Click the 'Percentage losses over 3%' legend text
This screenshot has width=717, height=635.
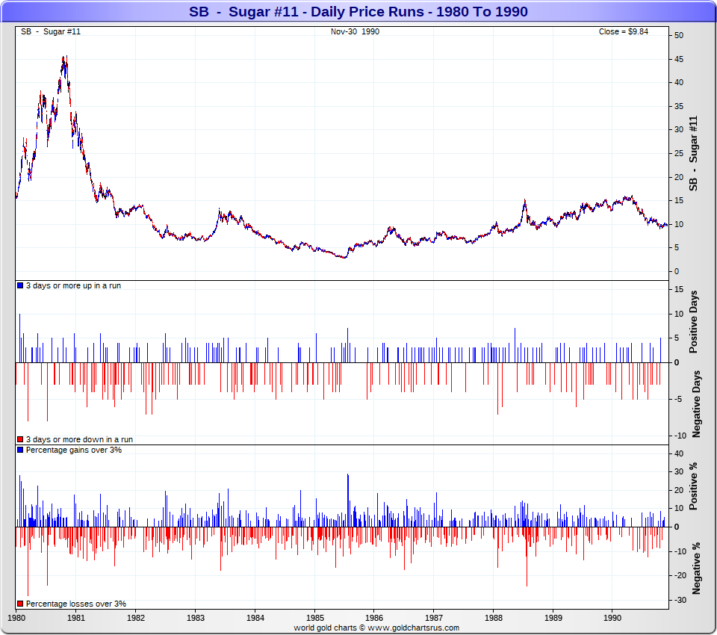(75, 604)
